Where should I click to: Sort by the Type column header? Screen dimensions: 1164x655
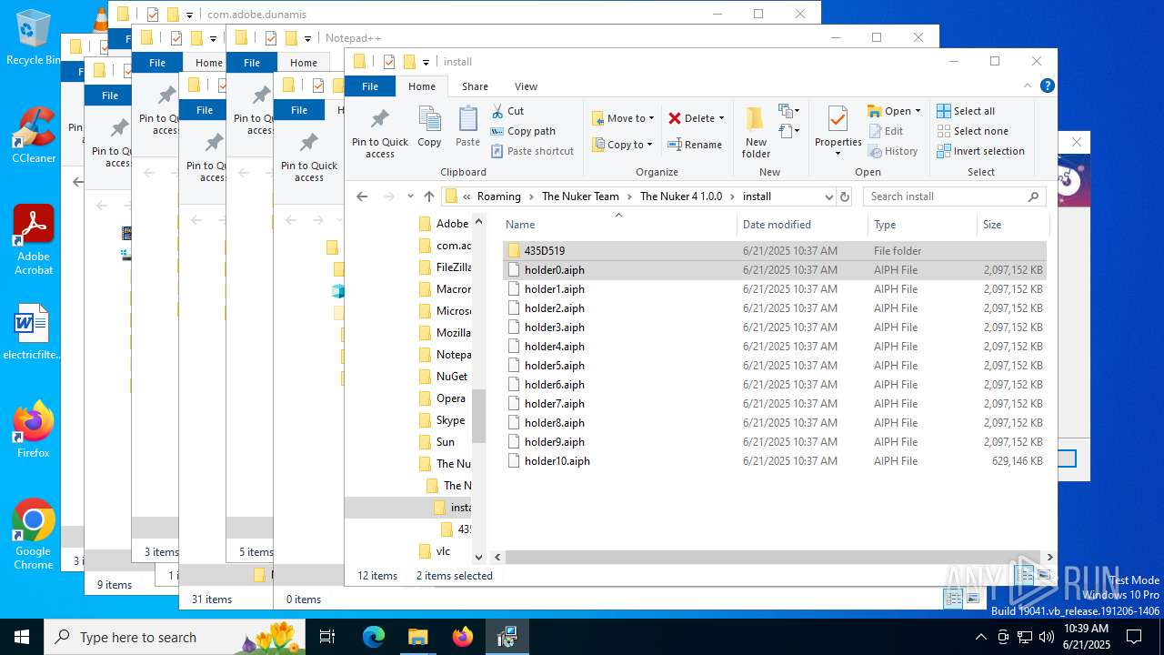pos(922,225)
